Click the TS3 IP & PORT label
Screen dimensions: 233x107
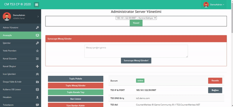pos(118,90)
